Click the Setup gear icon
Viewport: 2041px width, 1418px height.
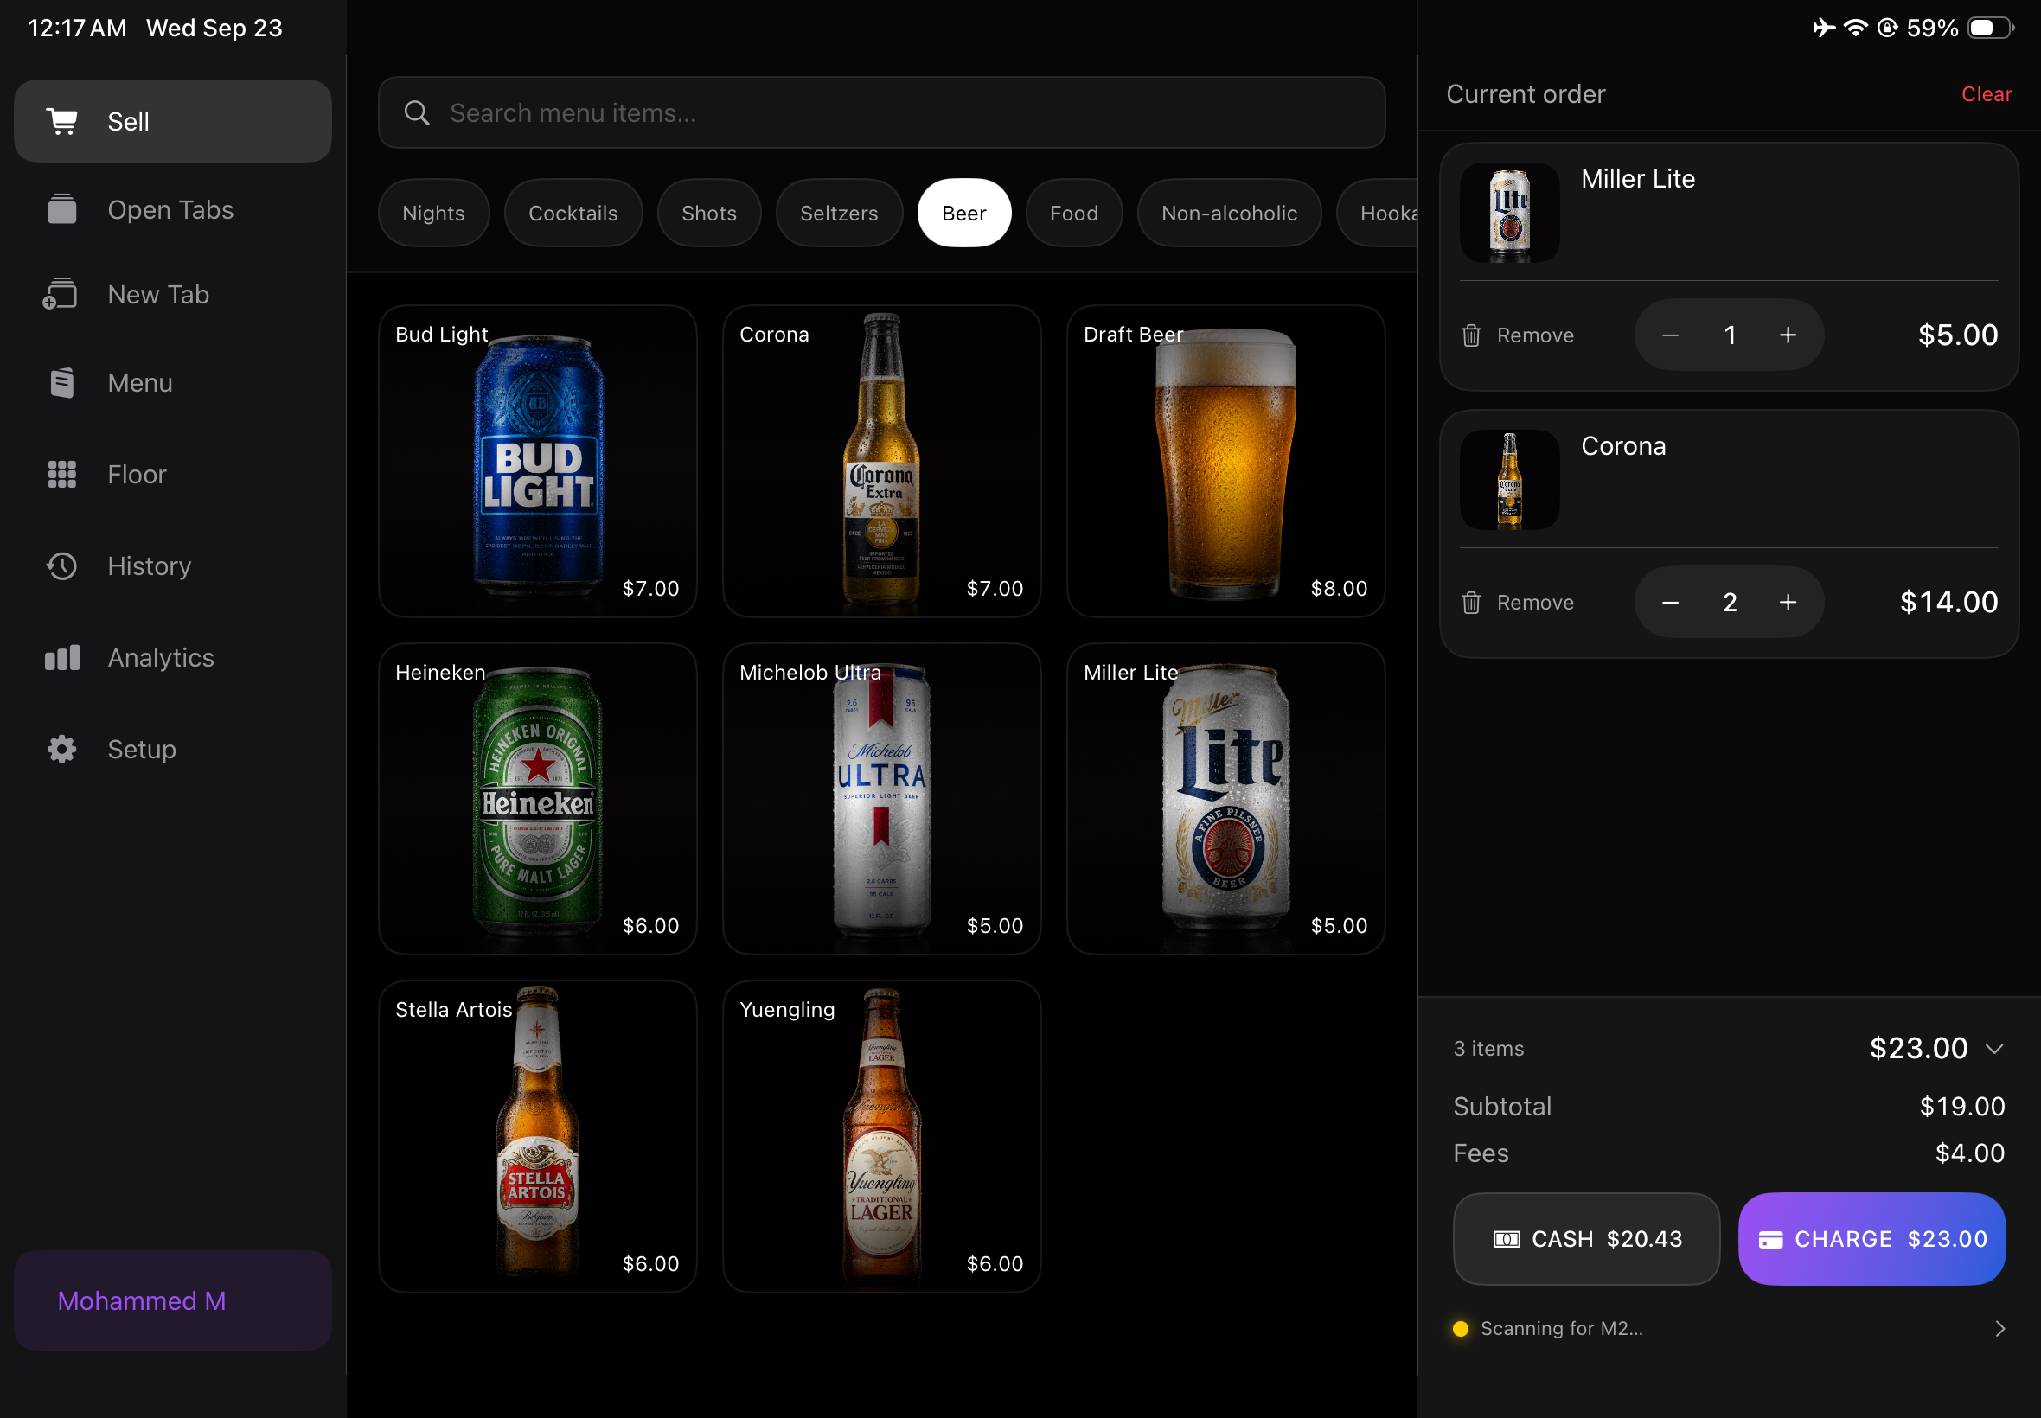[x=62, y=749]
